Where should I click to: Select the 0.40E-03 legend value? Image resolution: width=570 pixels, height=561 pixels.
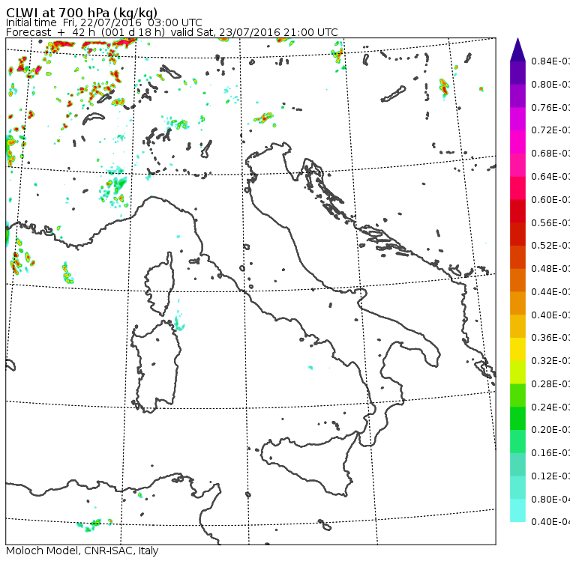coord(550,315)
